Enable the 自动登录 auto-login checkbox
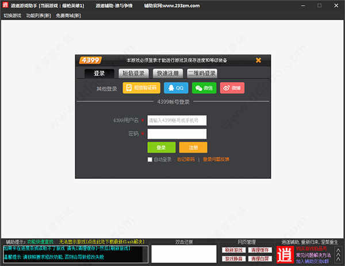345x266 pixels. click(x=150, y=159)
